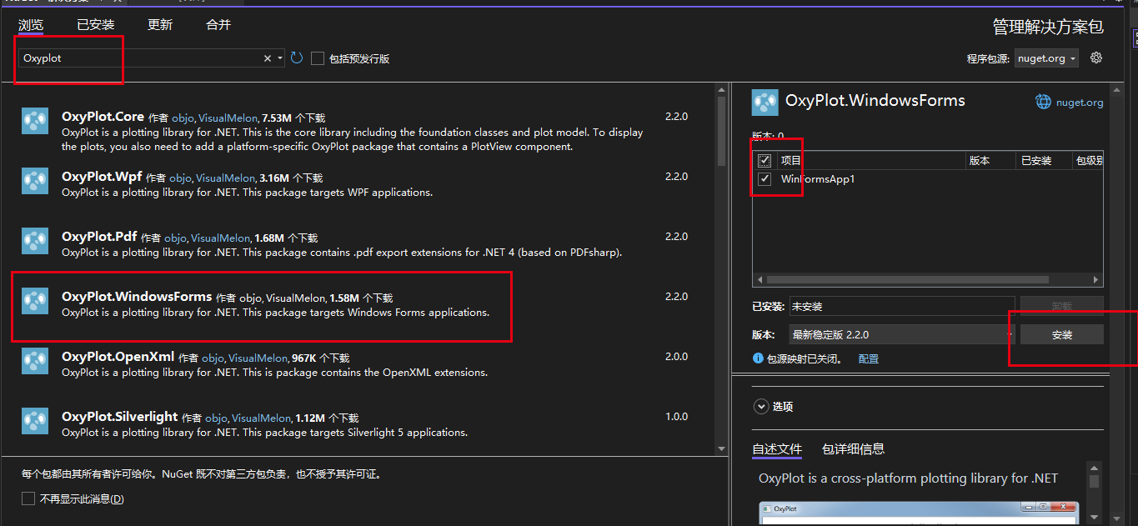Click the 安装 button
Screen dimensions: 1138x526
tap(1062, 334)
